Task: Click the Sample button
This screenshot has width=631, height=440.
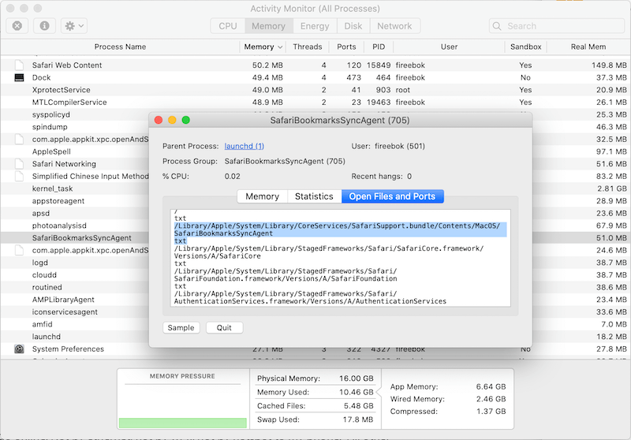Action: point(181,328)
